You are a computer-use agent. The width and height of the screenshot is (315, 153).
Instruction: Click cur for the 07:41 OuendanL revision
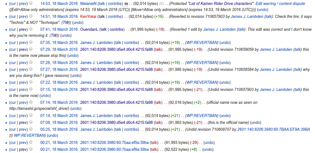[x=13, y=30]
